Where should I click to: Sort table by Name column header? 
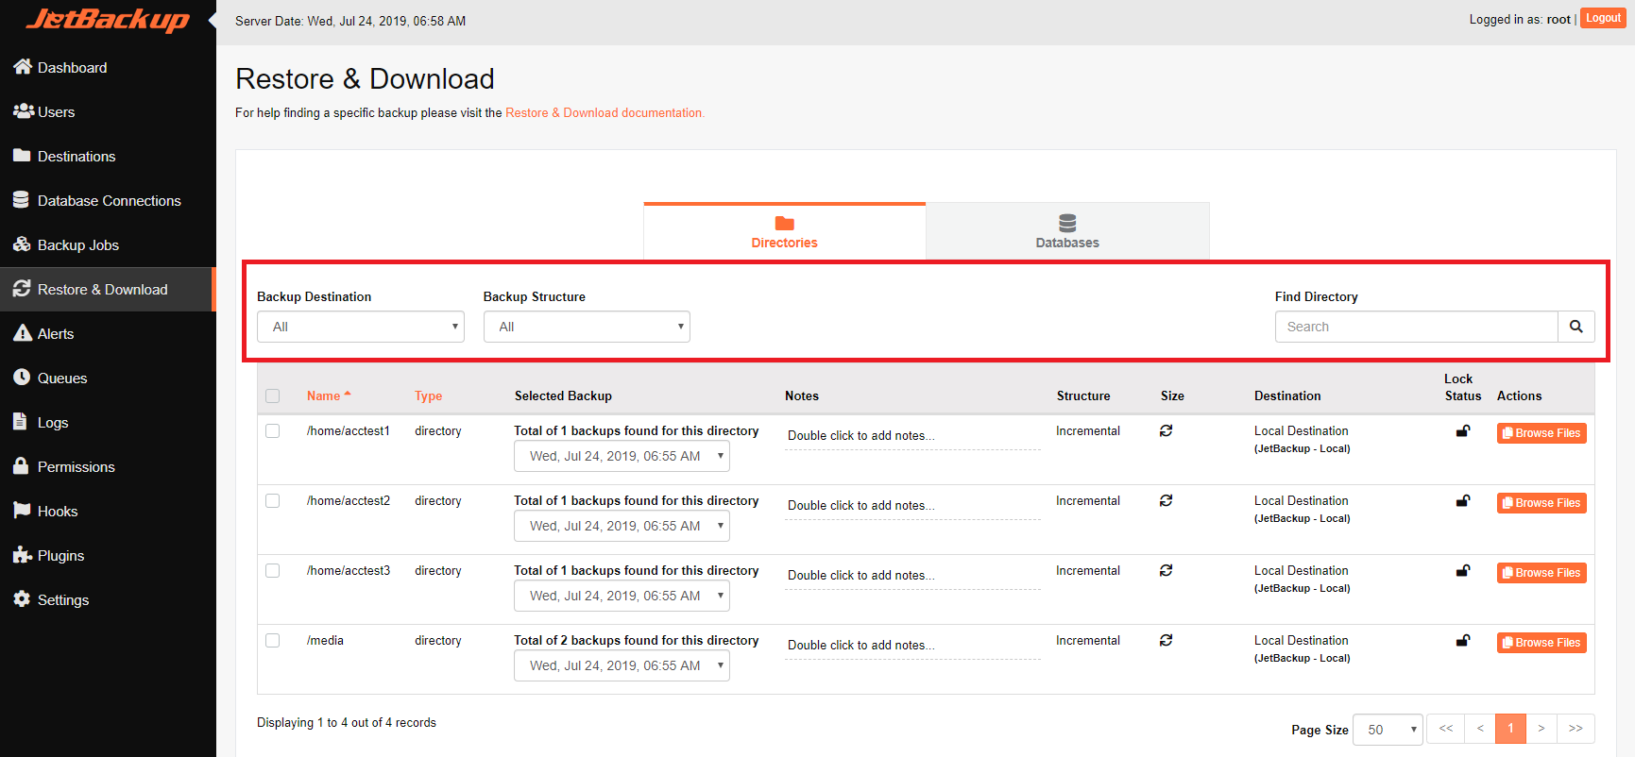coord(328,395)
